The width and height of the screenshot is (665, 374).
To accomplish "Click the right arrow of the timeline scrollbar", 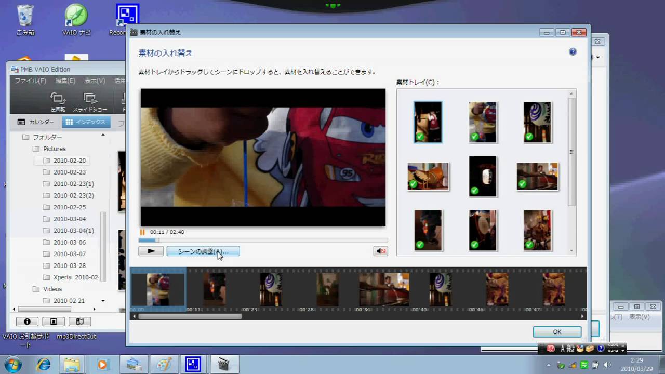I will coord(582,316).
